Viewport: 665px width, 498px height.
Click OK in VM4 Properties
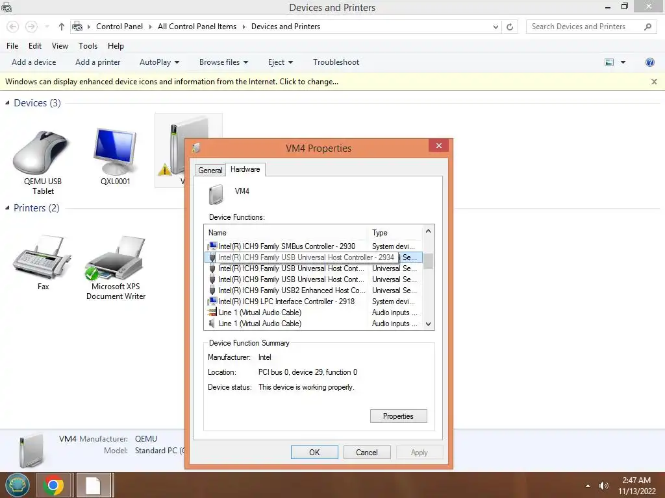coord(314,452)
